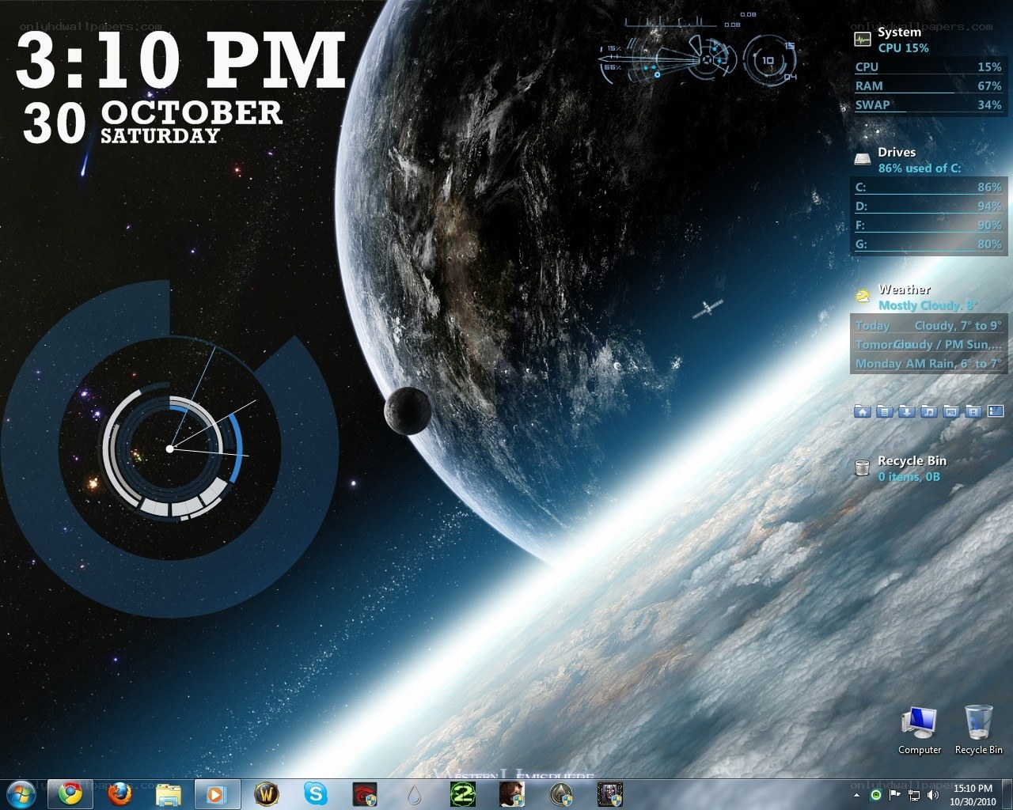The image size is (1013, 810).
Task: Click the Weather widget cloud icon
Action: 863,297
